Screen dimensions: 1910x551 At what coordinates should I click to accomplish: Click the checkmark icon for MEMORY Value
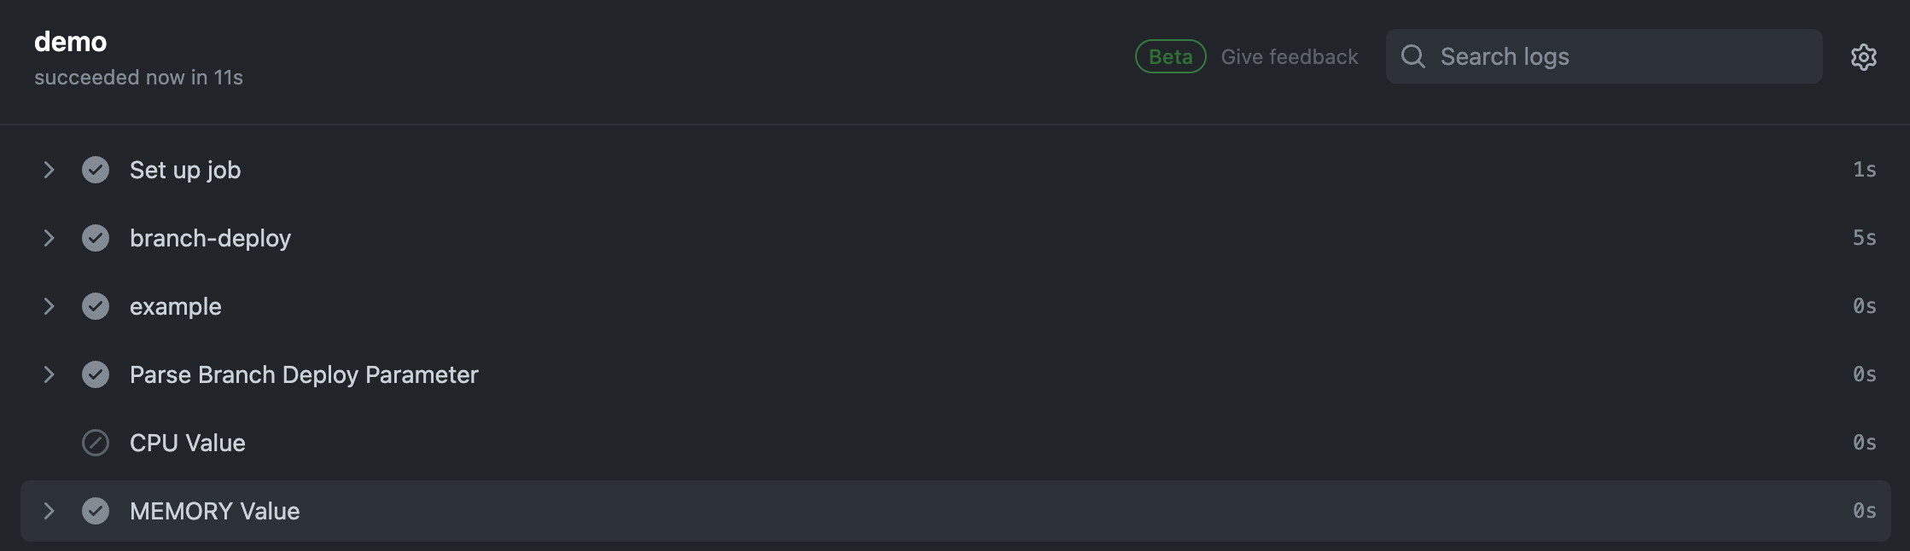(96, 511)
